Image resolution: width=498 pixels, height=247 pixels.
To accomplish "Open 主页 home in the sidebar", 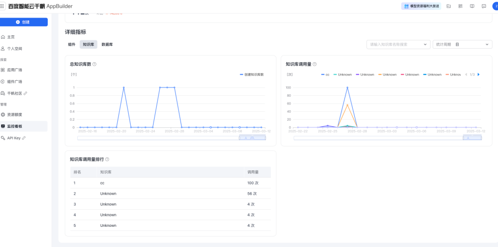I will [11, 37].
